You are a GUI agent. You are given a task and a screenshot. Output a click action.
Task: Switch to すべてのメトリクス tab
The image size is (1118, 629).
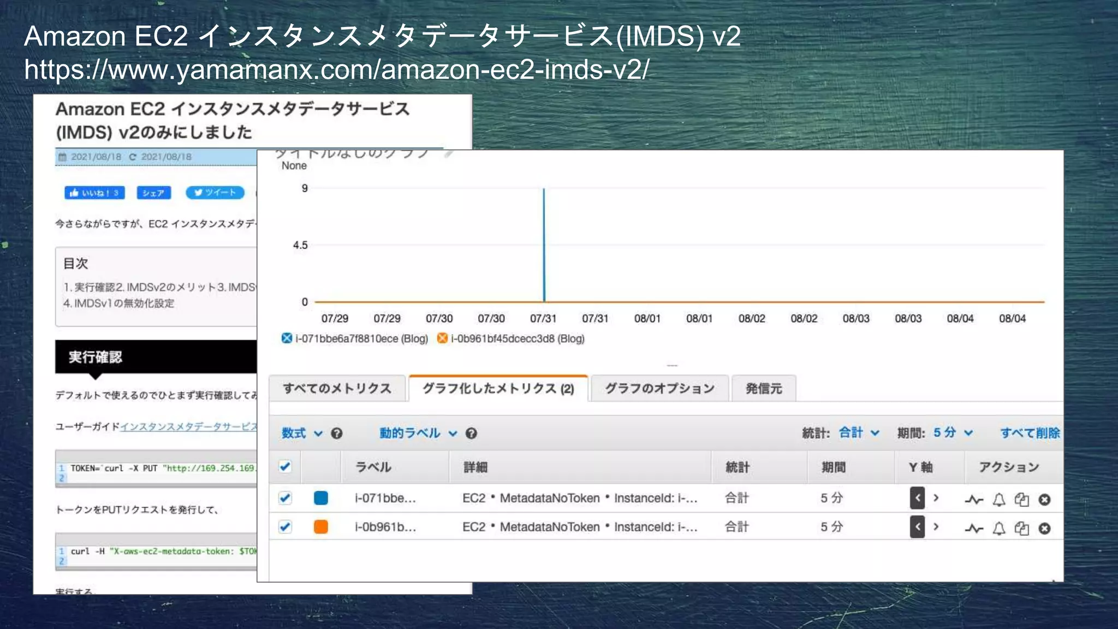point(337,388)
